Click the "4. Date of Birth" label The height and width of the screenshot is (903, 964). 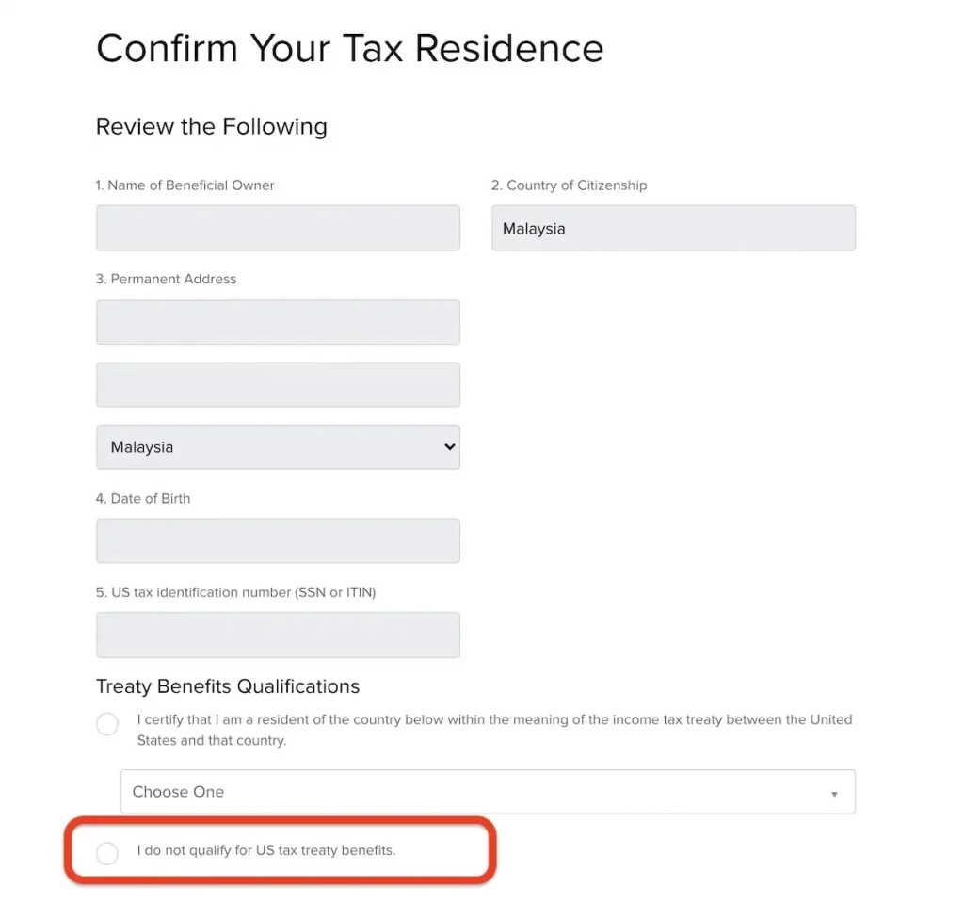pos(143,499)
